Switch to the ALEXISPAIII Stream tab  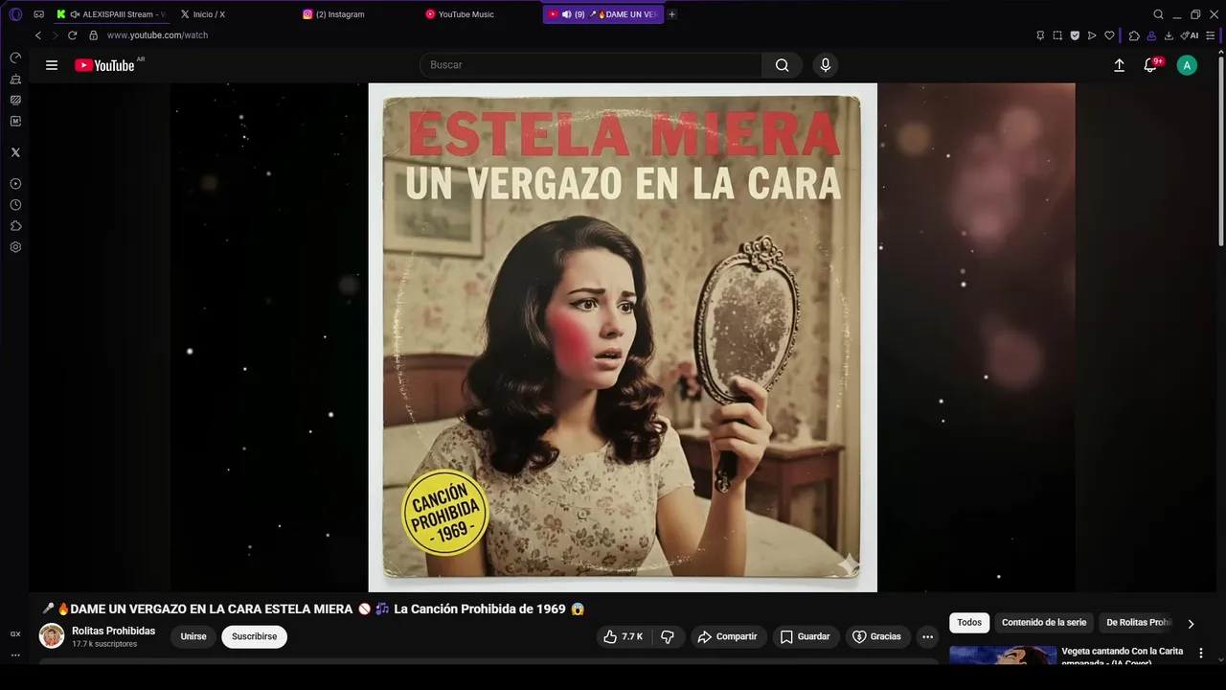click(110, 14)
